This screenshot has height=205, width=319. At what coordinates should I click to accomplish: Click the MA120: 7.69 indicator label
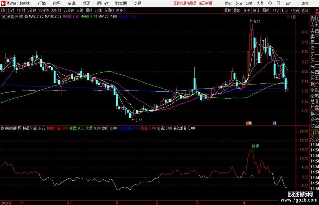[108, 16]
